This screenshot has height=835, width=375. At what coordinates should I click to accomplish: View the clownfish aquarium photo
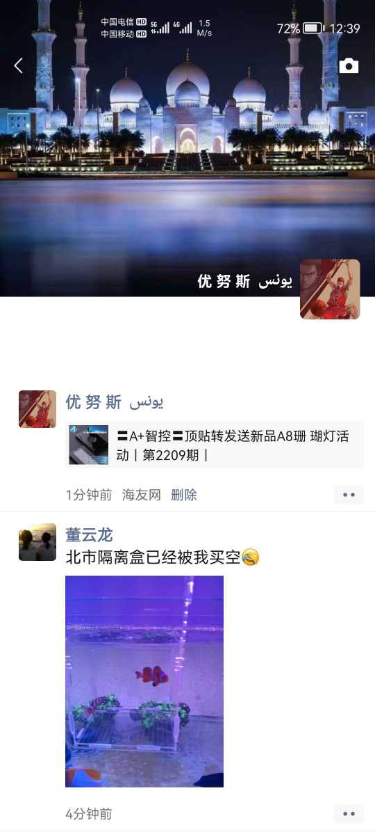tap(144, 681)
